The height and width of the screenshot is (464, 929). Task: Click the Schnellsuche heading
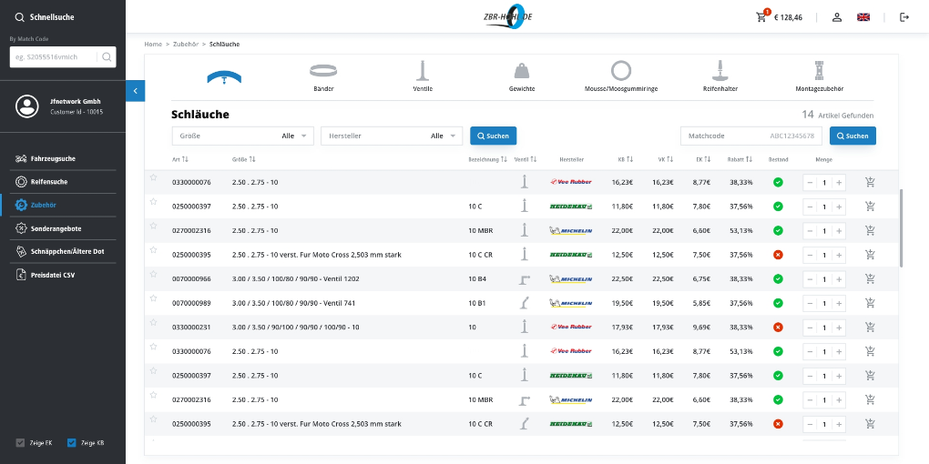pos(52,17)
